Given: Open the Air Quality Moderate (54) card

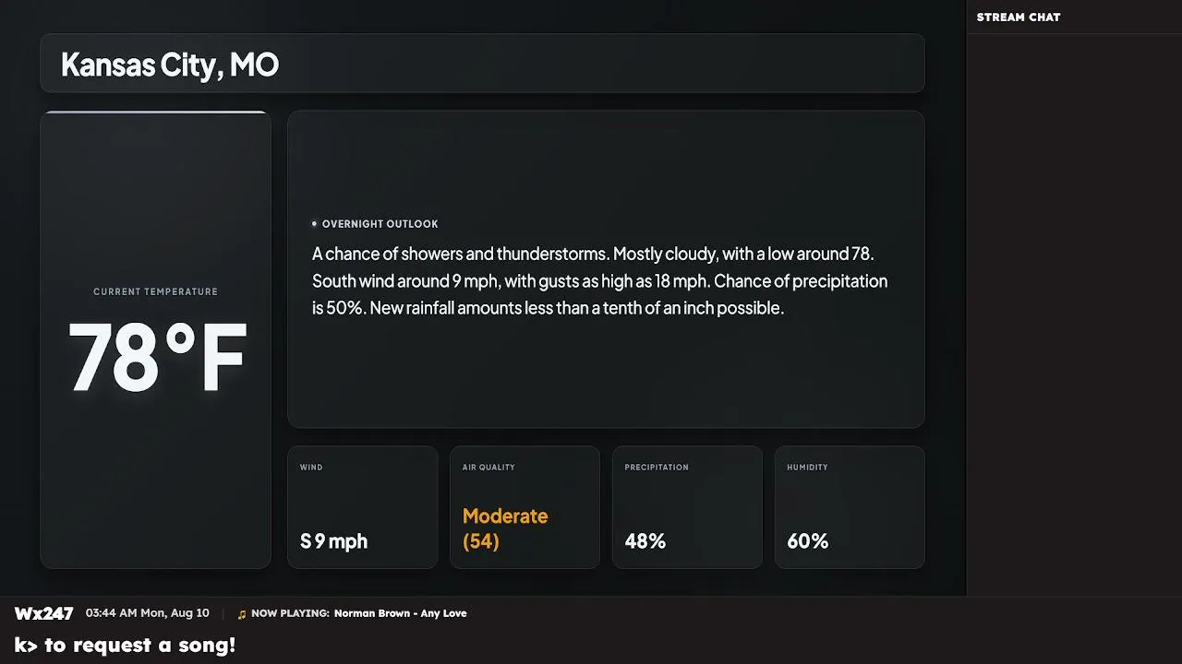Looking at the screenshot, I should pyautogui.click(x=525, y=507).
